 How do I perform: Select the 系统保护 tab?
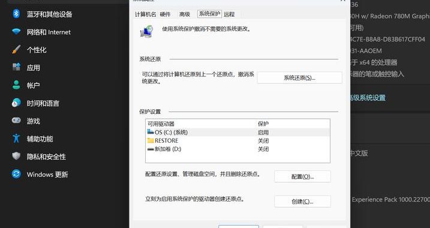[x=209, y=14]
